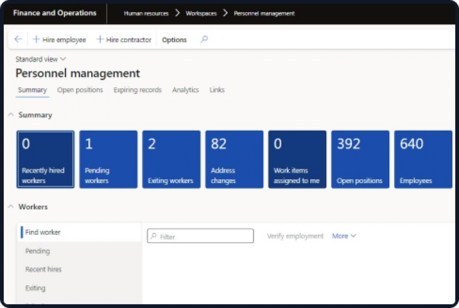This screenshot has height=308, width=459.
Task: Switch to the Links tab
Action: click(x=217, y=90)
